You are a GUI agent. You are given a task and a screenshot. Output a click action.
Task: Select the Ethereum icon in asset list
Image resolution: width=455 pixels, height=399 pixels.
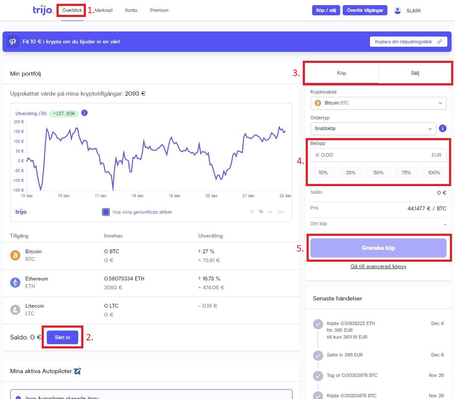click(15, 282)
